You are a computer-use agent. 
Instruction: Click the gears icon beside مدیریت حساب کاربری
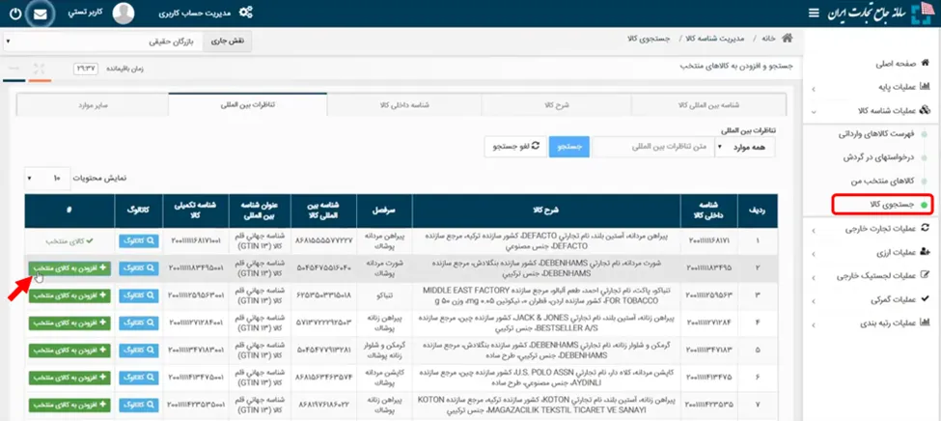[x=245, y=13]
